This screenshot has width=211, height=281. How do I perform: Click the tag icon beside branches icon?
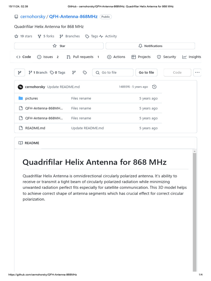pos(85,72)
